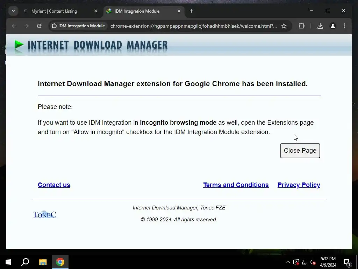Image resolution: width=358 pixels, height=269 pixels.
Task: Click the Close Page button
Action: tap(300, 151)
